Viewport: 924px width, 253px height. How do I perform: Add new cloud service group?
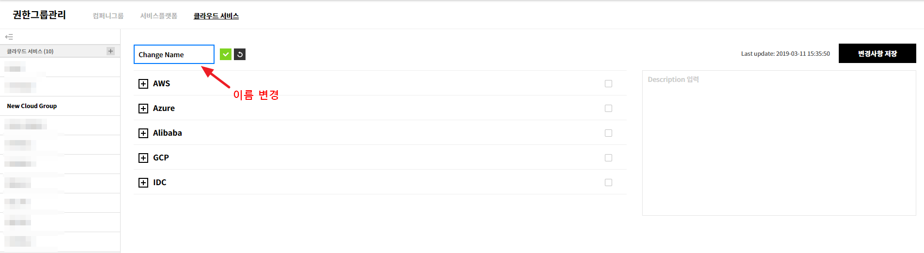tap(110, 51)
